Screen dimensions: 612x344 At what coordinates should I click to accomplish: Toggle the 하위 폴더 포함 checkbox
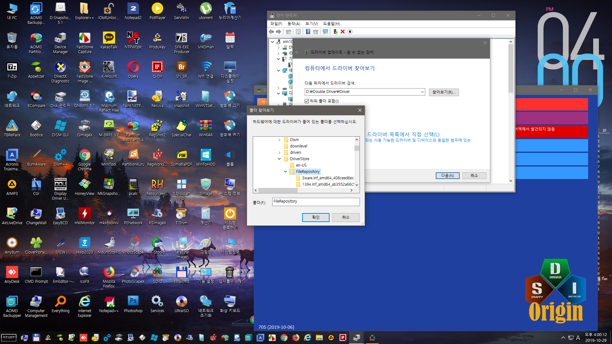click(307, 101)
